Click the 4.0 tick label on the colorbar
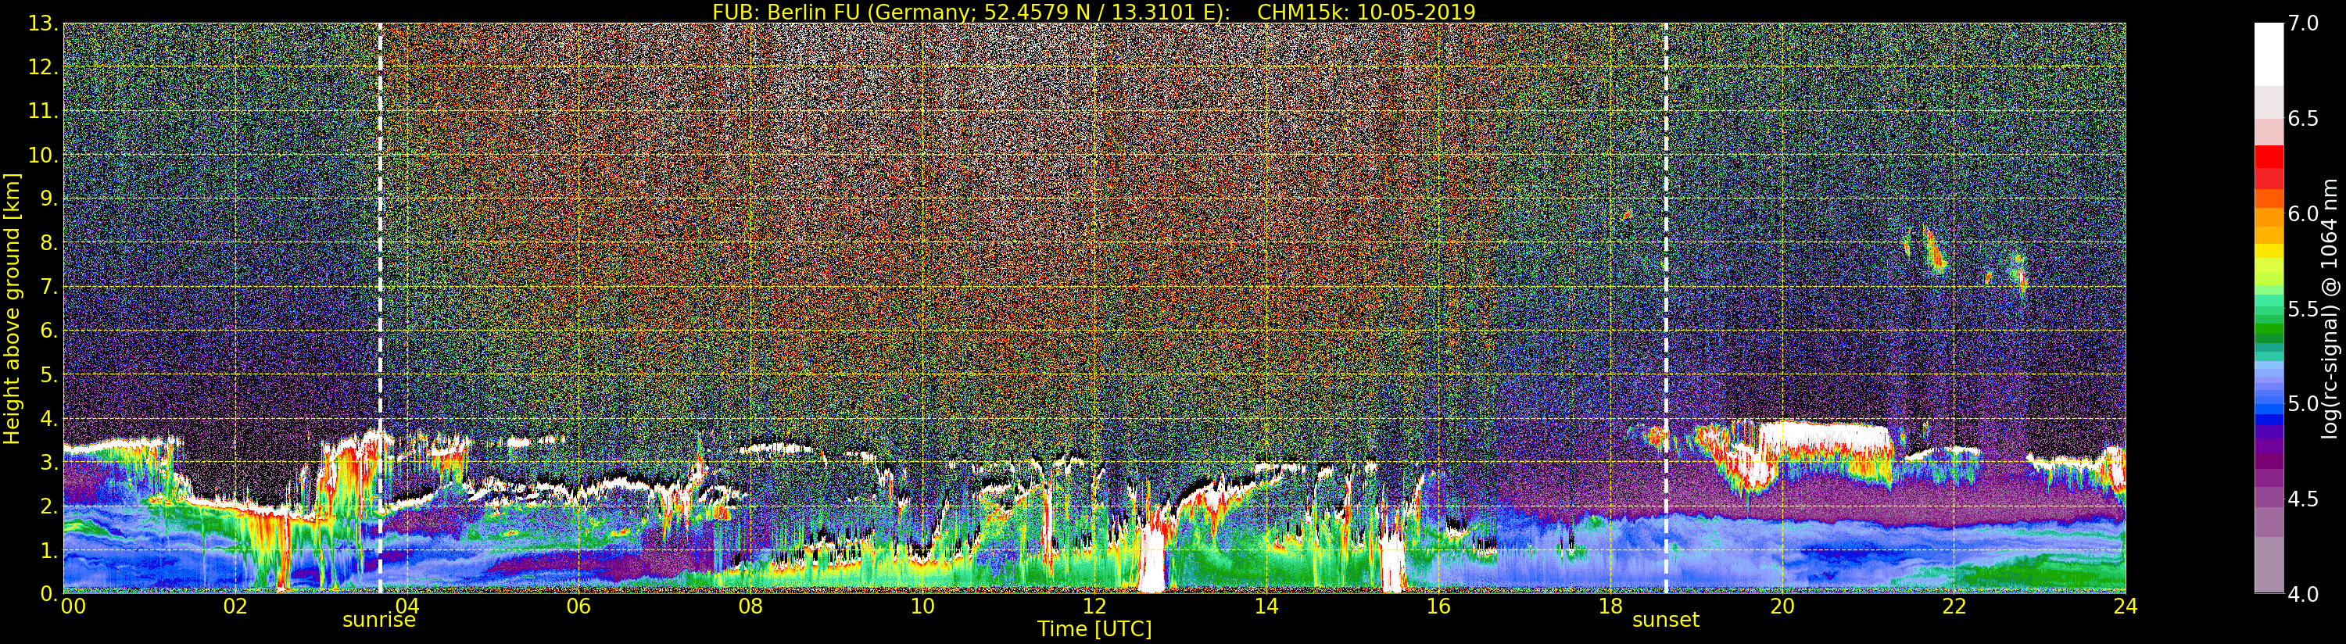2346x644 pixels. tap(2304, 595)
